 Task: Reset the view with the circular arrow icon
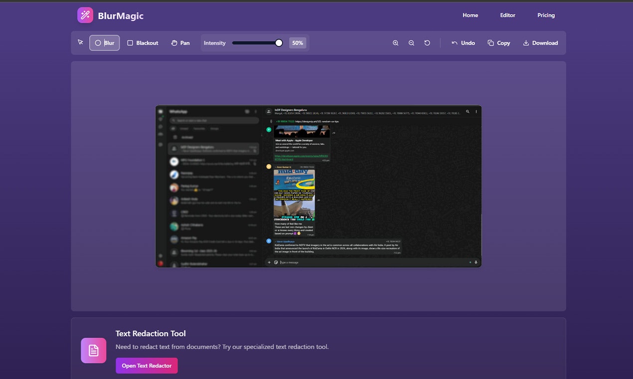coord(427,43)
